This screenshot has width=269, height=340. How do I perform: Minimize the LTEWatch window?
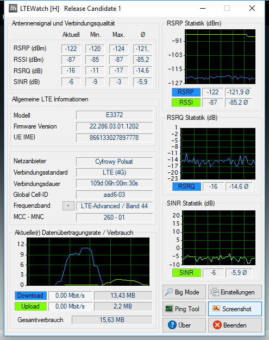tap(203, 9)
